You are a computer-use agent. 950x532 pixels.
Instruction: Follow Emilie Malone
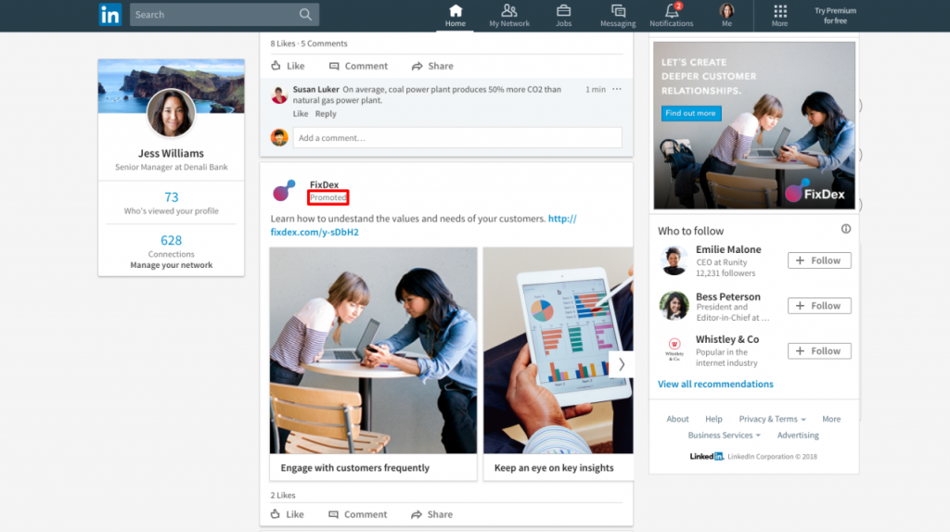[x=819, y=260]
